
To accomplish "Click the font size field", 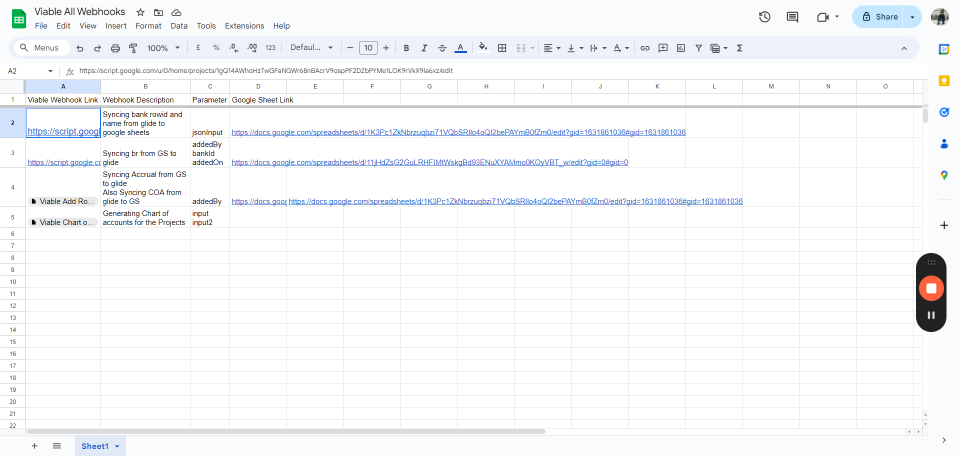I will (368, 48).
